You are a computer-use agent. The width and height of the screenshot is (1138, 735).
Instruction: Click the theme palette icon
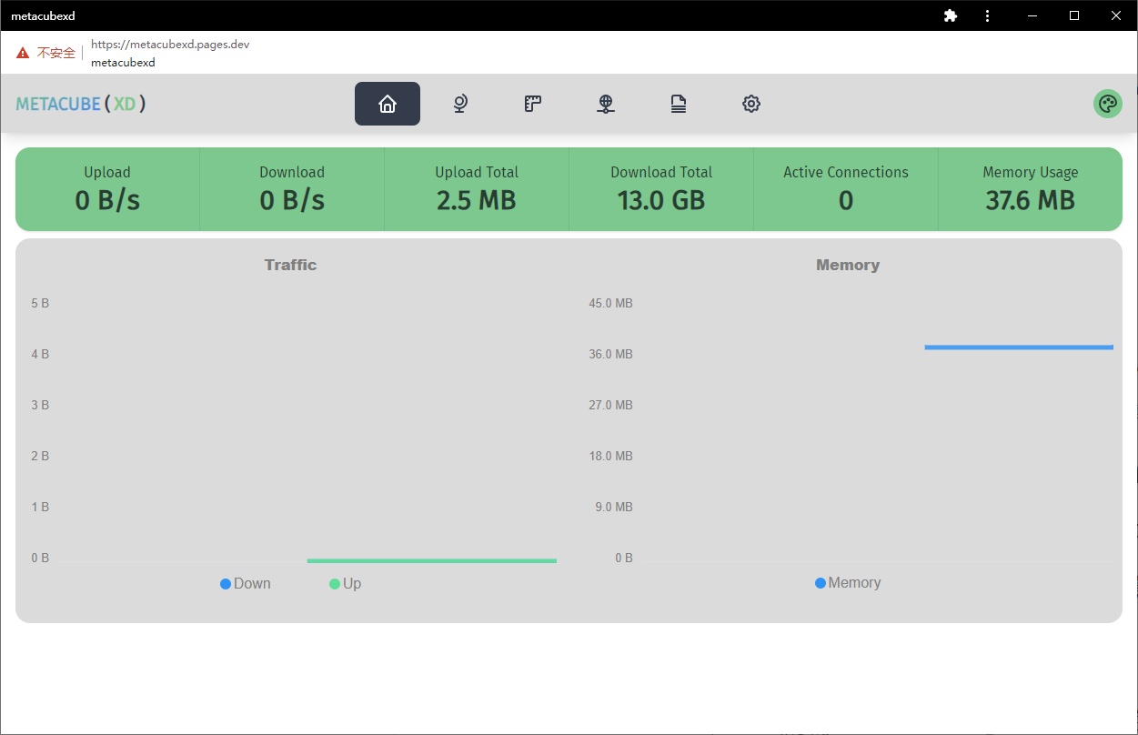(x=1107, y=104)
